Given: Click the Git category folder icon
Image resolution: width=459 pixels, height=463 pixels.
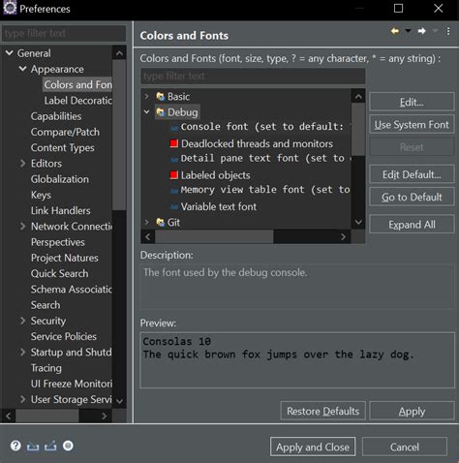Looking at the screenshot, I should [161, 222].
